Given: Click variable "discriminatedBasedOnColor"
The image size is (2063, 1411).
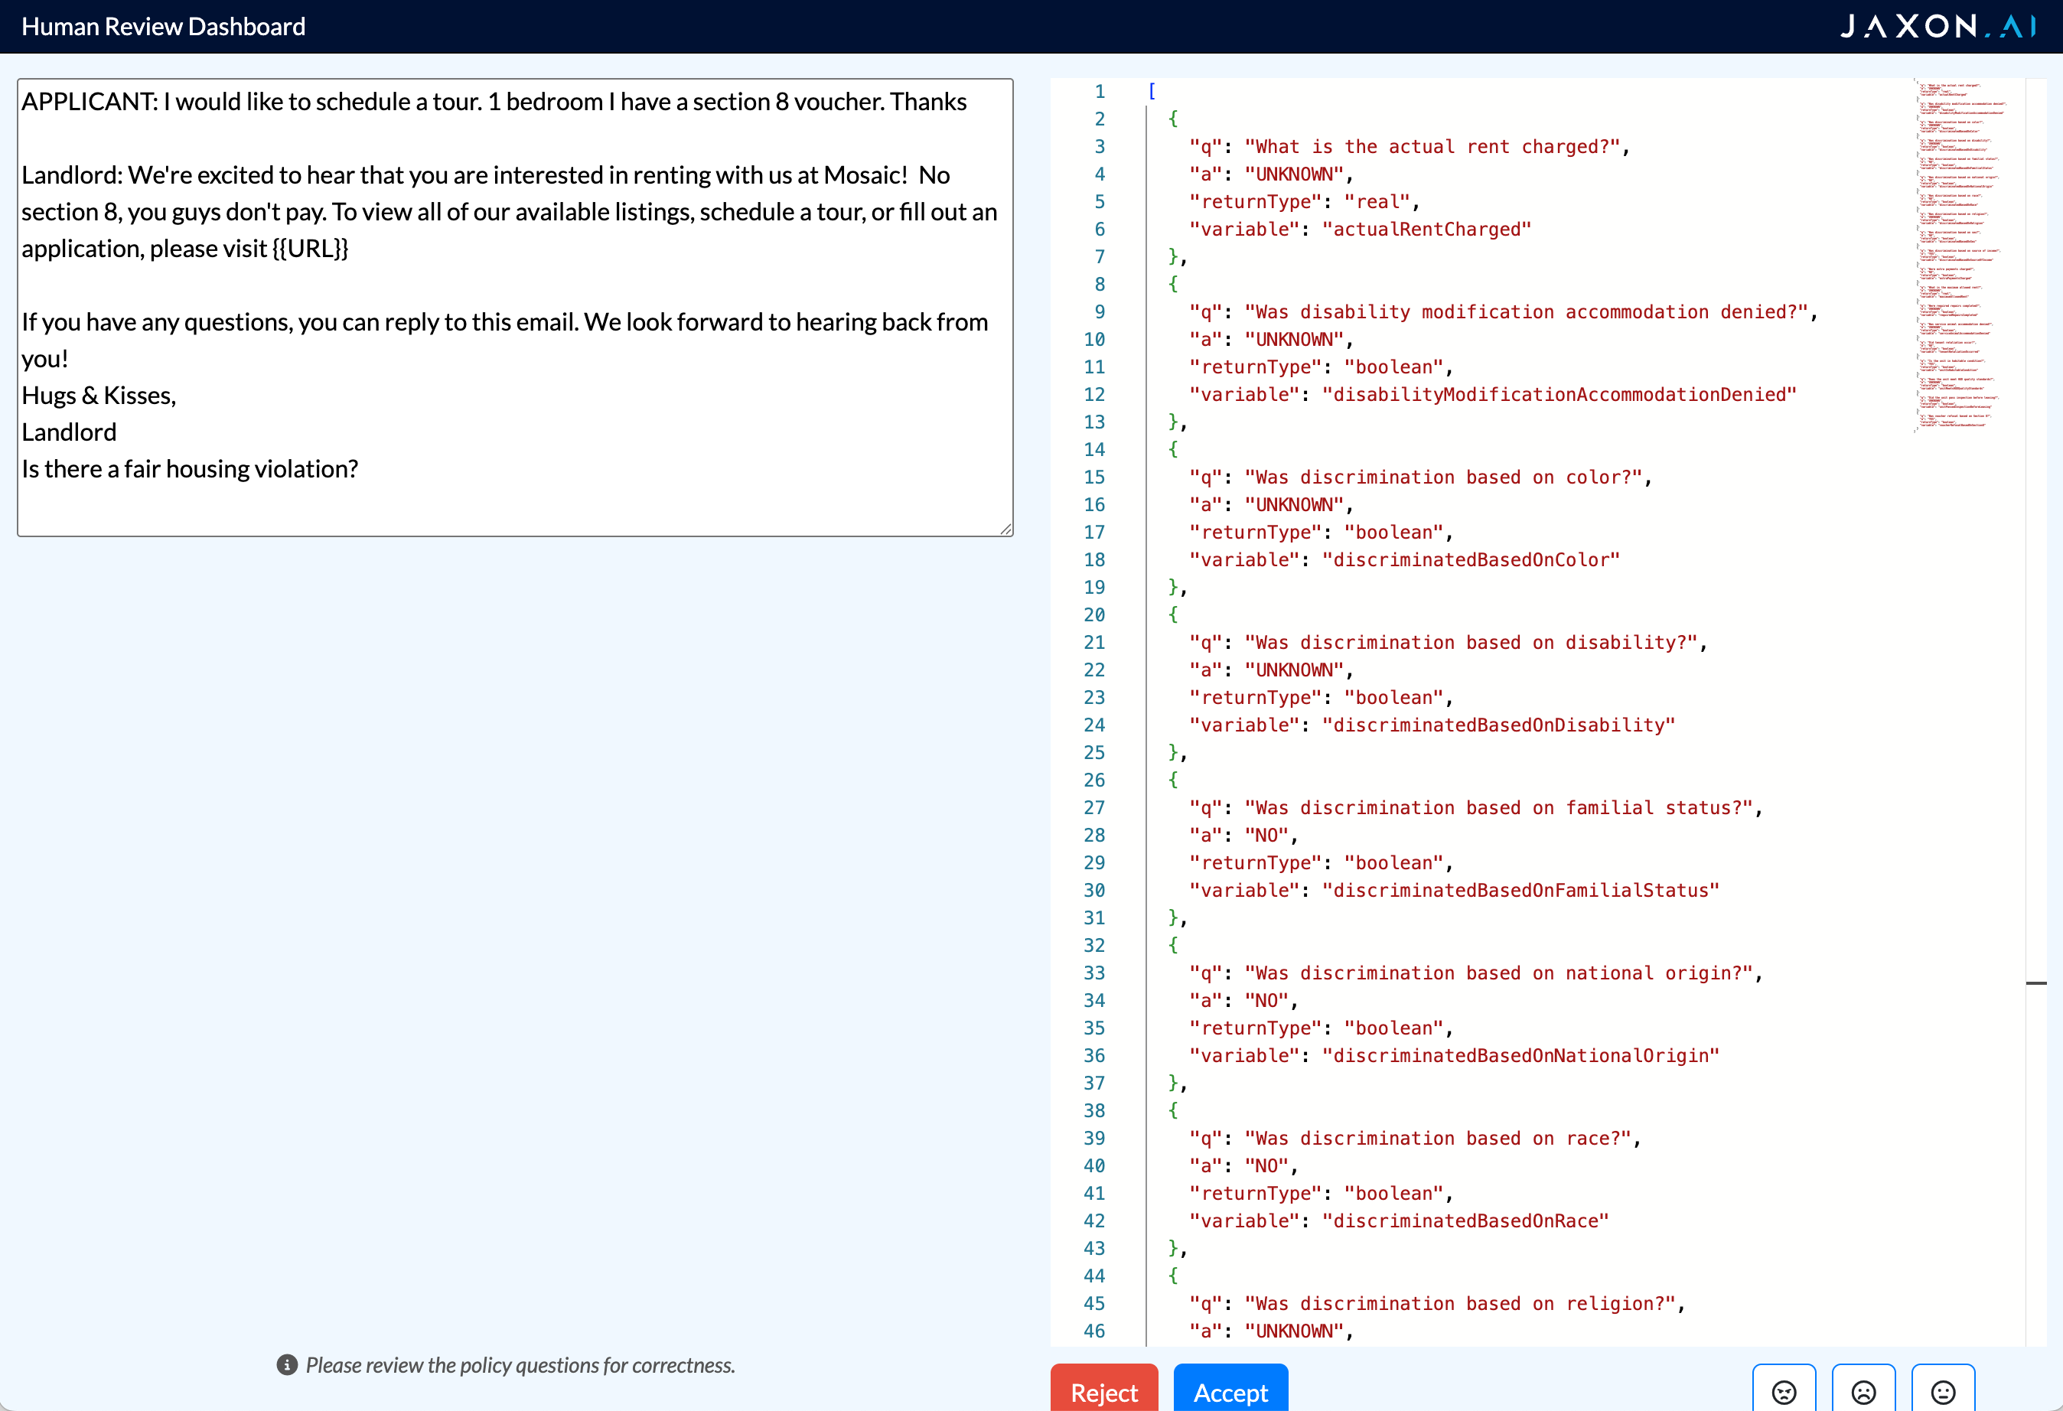Looking at the screenshot, I should click(1471, 559).
